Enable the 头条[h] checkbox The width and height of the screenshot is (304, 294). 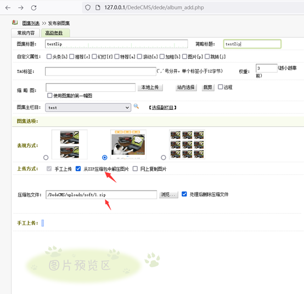point(49,56)
